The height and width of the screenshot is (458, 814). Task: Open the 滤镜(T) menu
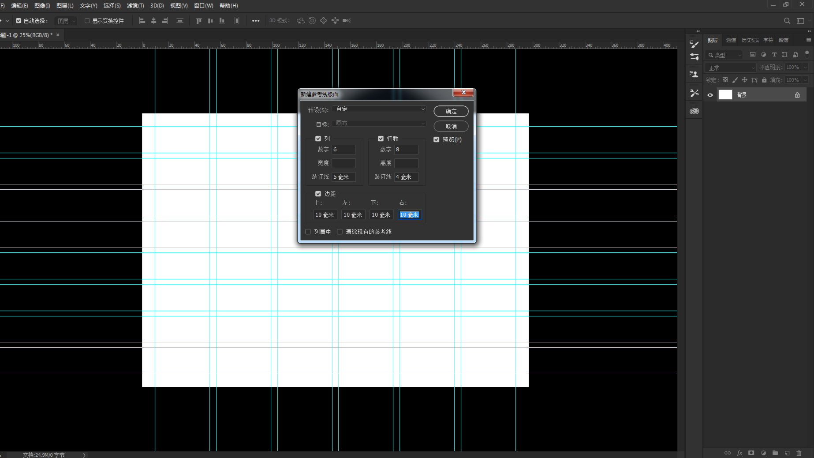coord(135,6)
